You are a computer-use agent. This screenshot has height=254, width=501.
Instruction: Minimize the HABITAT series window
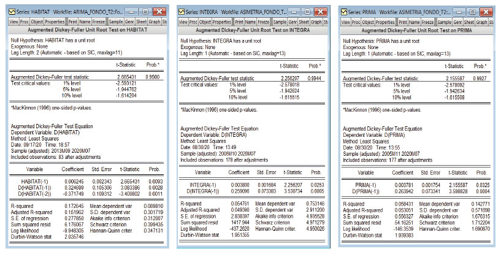132,12
